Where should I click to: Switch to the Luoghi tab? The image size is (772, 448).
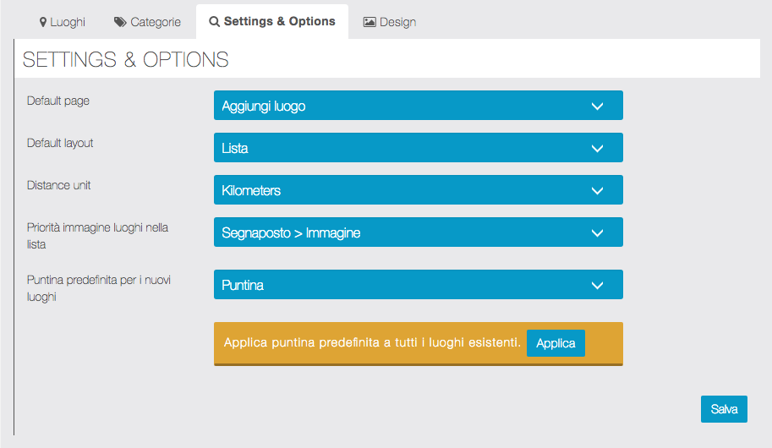click(x=63, y=22)
